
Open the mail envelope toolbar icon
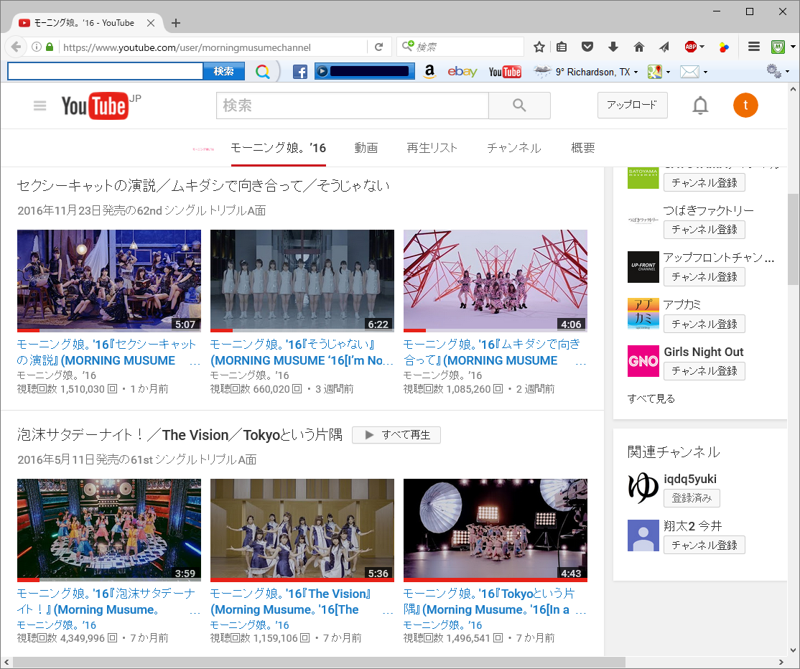[689, 72]
